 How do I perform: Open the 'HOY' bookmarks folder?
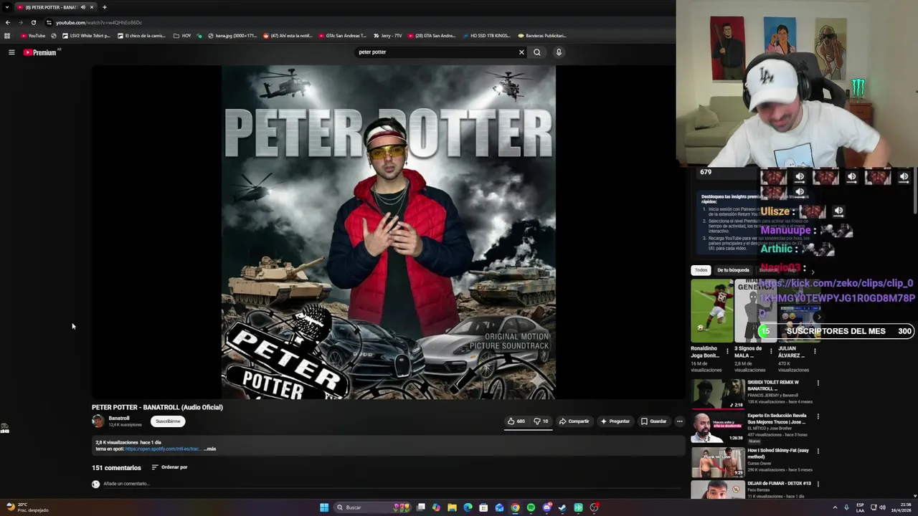[x=182, y=36]
